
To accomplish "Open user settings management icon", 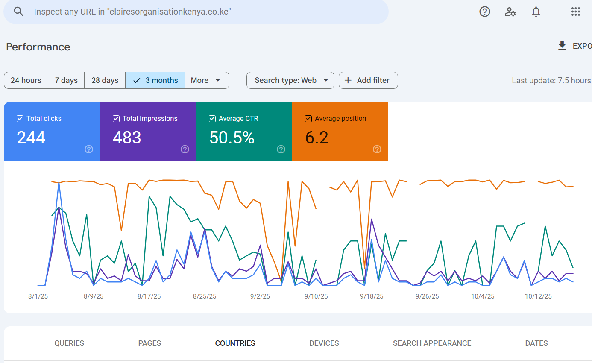I will coord(510,12).
